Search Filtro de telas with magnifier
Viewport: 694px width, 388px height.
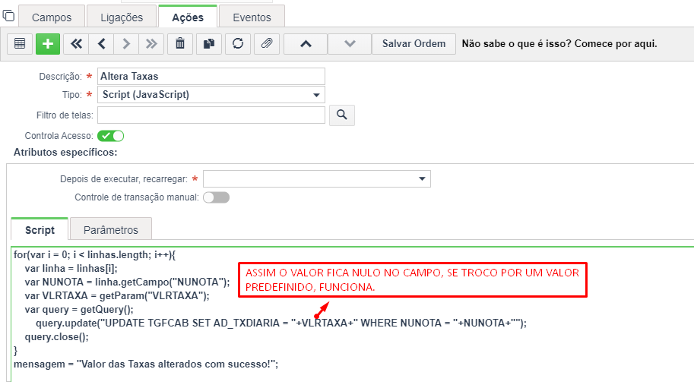342,115
